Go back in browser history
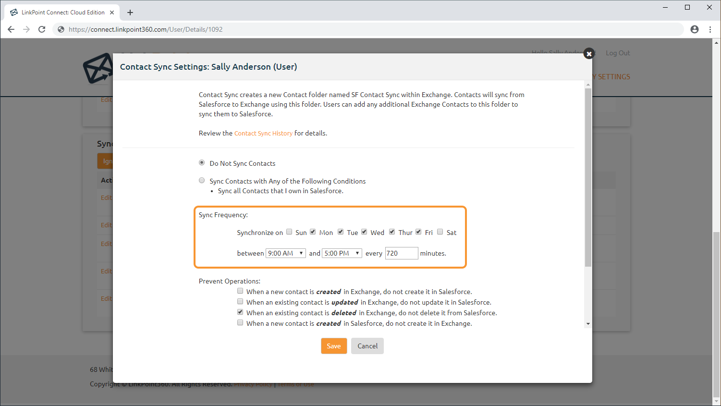 click(11, 29)
